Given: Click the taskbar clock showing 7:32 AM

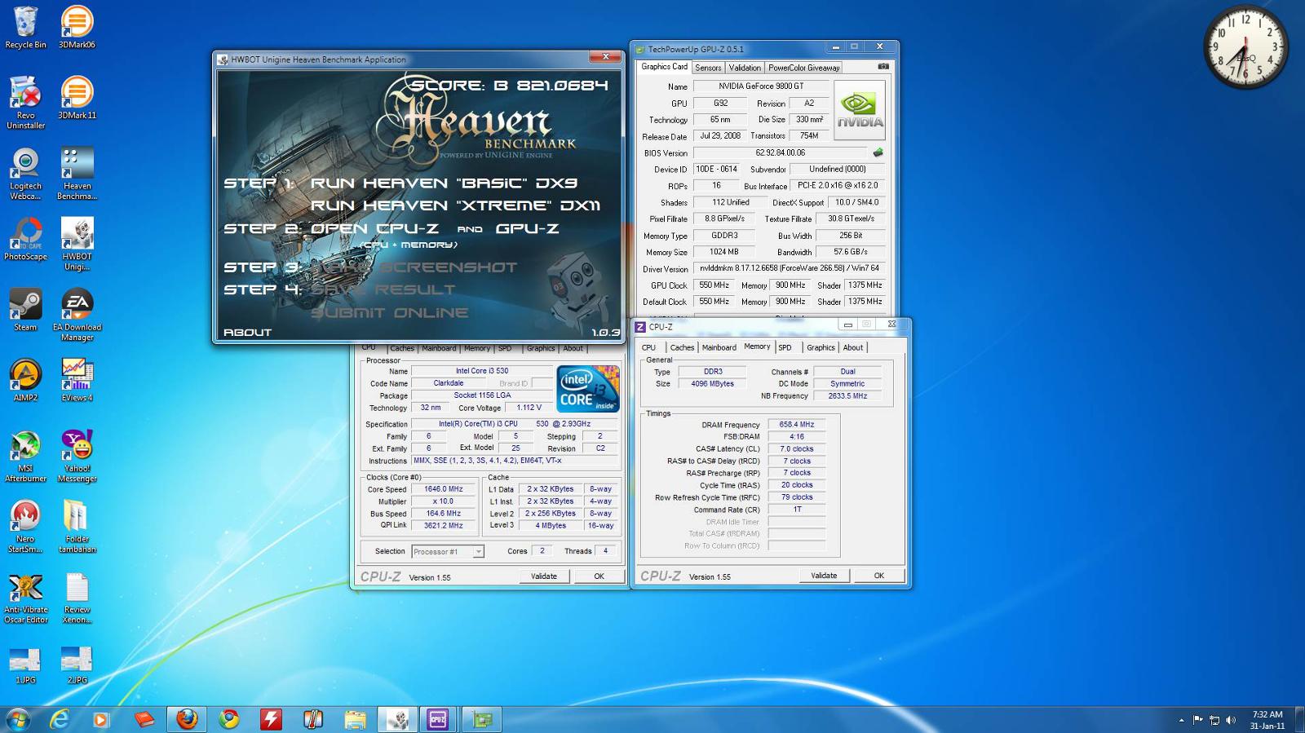Looking at the screenshot, I should (x=1267, y=720).
